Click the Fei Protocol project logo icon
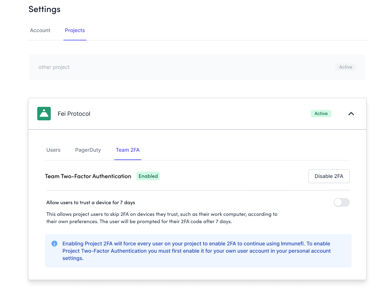The image size is (387, 291). (x=44, y=113)
